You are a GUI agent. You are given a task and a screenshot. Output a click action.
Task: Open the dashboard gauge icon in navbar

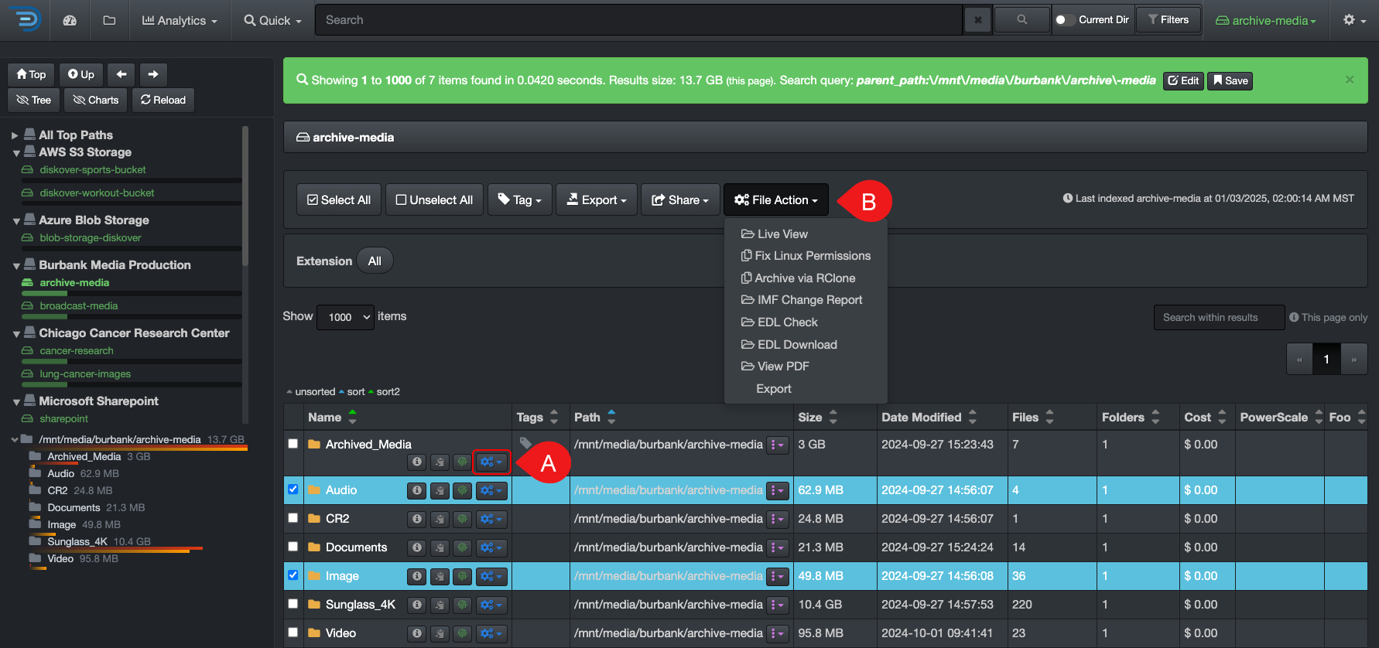pyautogui.click(x=70, y=20)
